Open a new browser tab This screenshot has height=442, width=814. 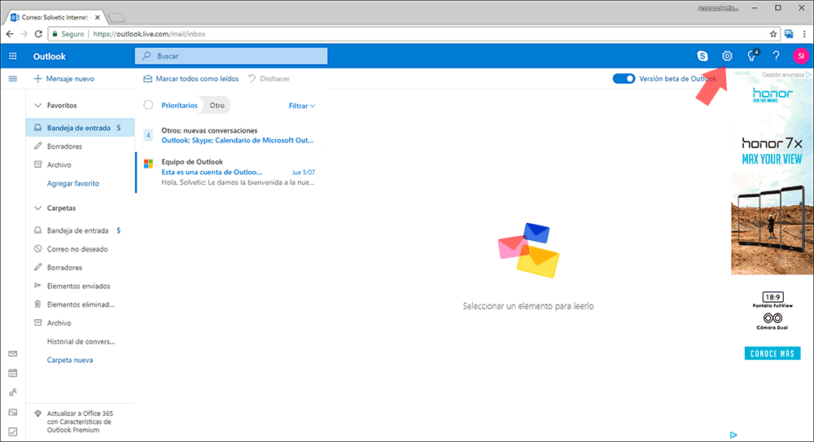coord(116,18)
